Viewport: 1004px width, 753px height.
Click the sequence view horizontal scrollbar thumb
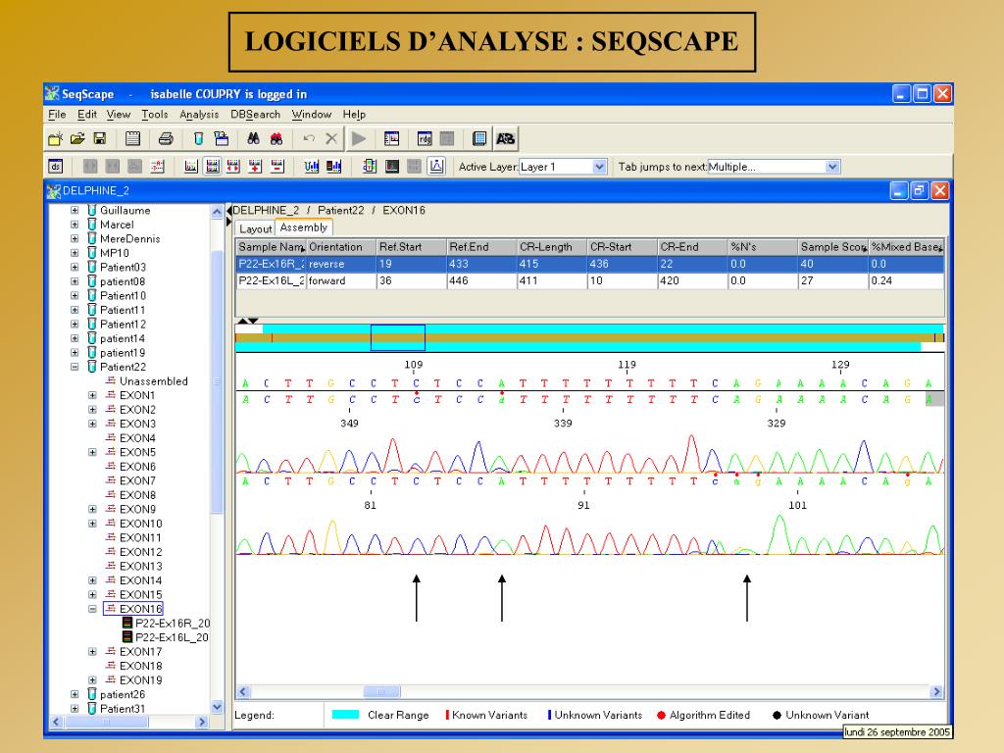tap(381, 691)
